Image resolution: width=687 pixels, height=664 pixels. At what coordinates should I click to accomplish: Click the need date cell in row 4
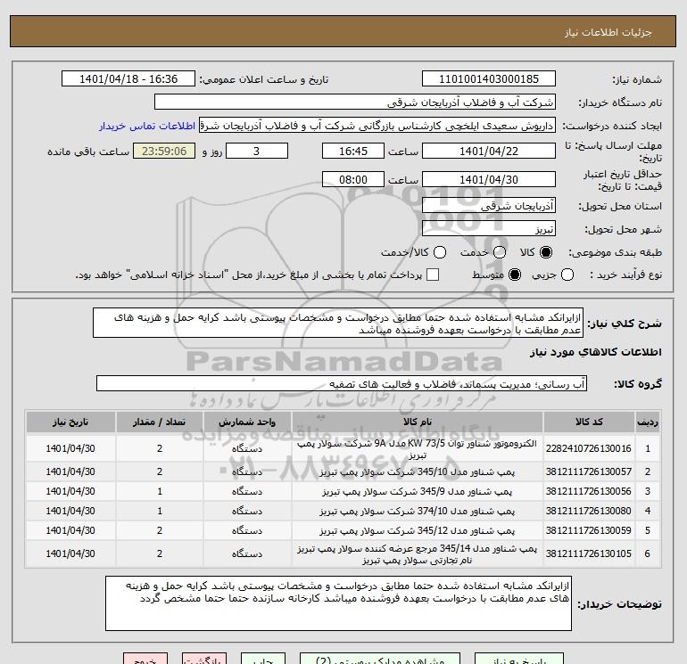[x=70, y=512]
